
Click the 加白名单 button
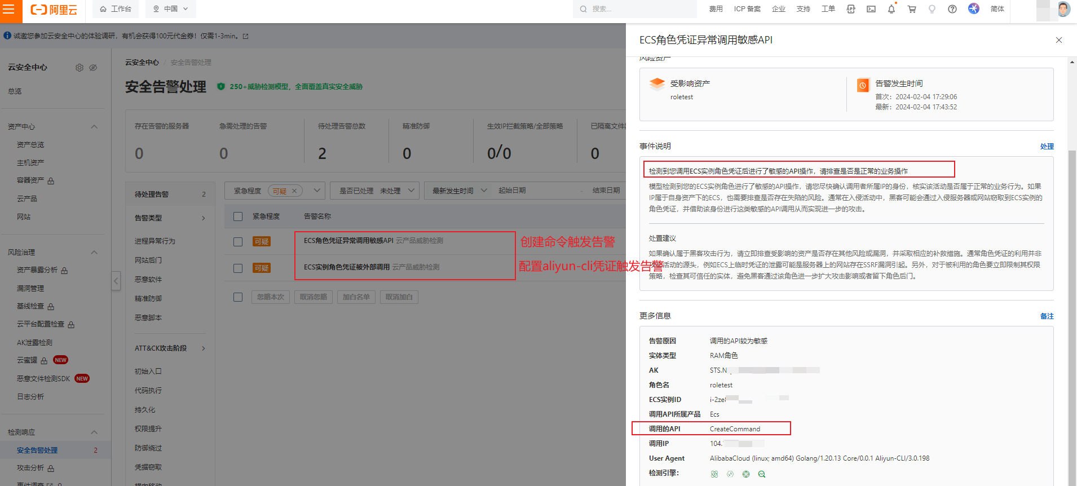356,297
